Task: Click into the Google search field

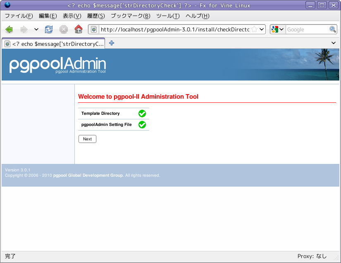Action: pyautogui.click(x=307, y=29)
